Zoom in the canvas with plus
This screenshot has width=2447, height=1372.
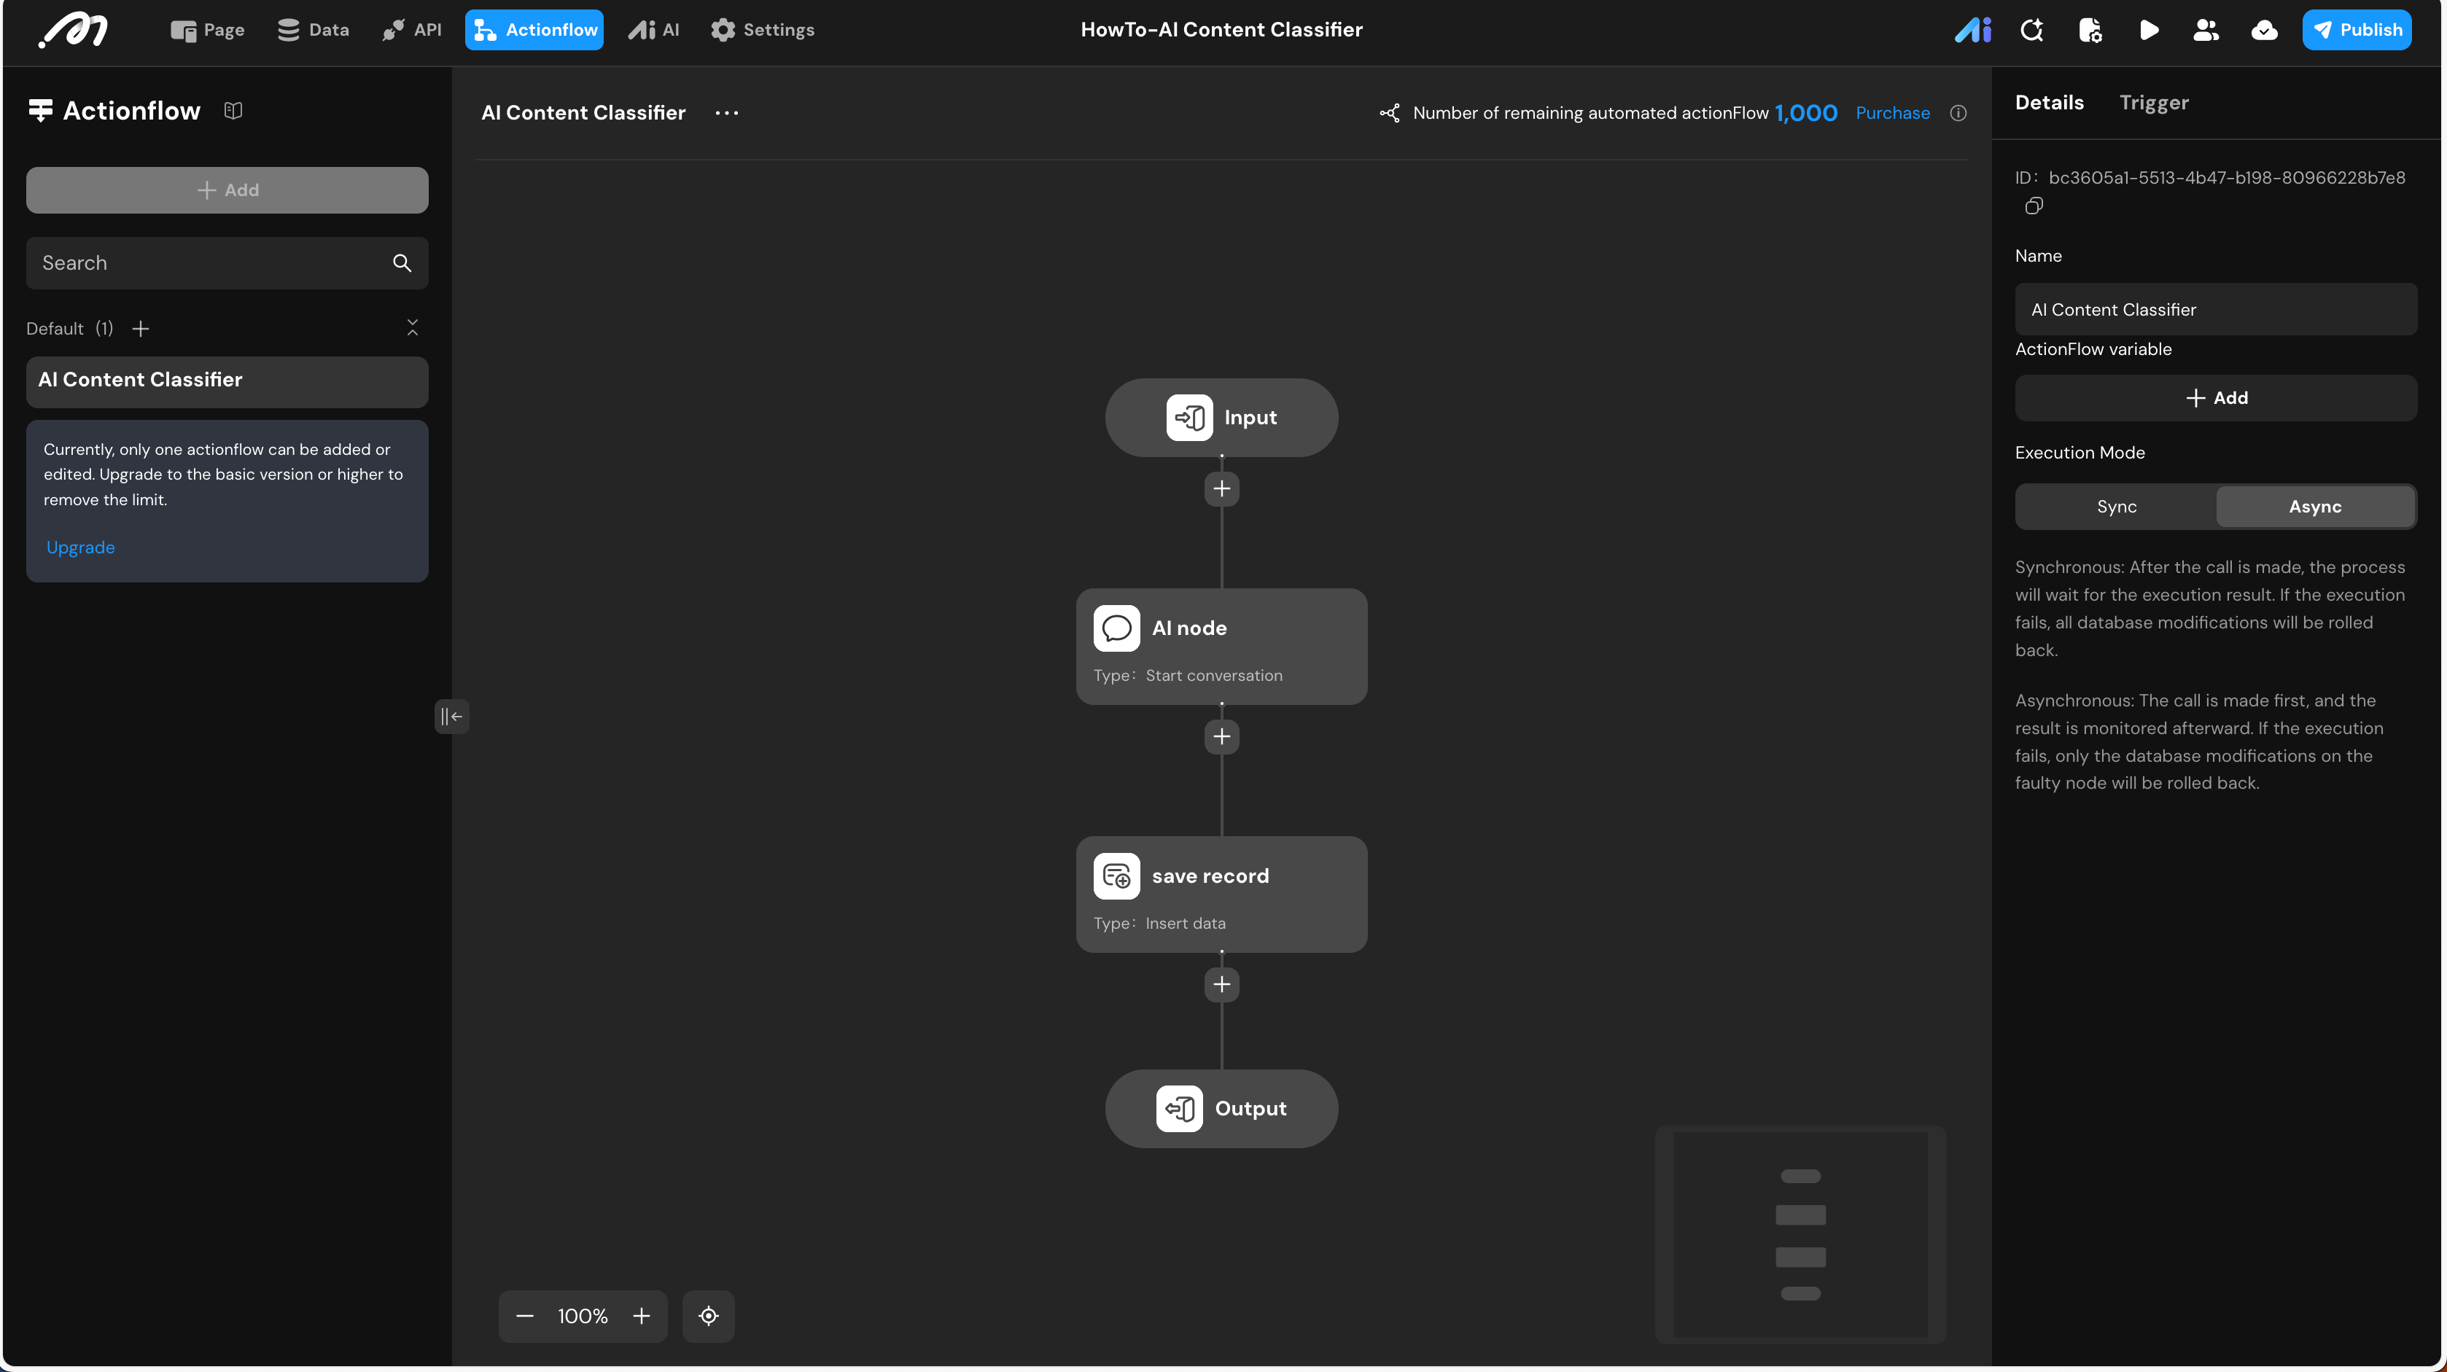click(x=641, y=1315)
